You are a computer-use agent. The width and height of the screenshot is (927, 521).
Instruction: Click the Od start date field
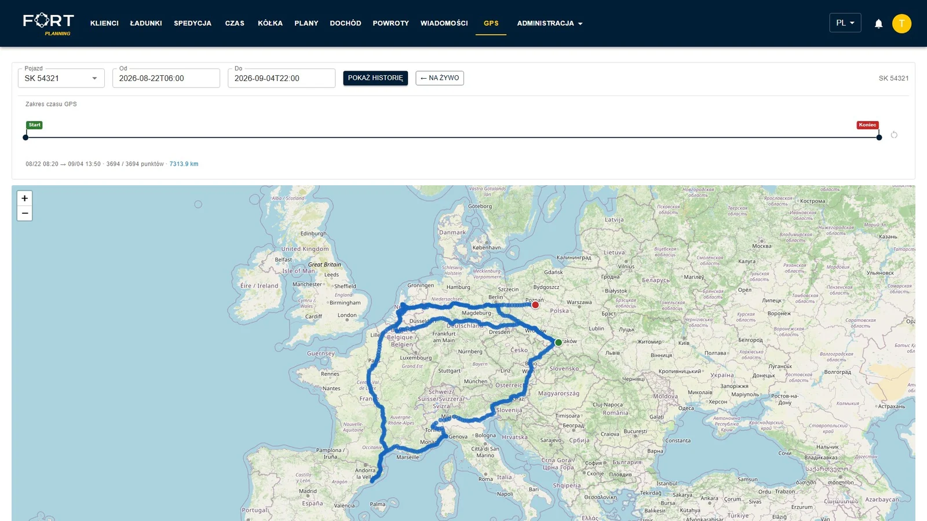pos(166,78)
